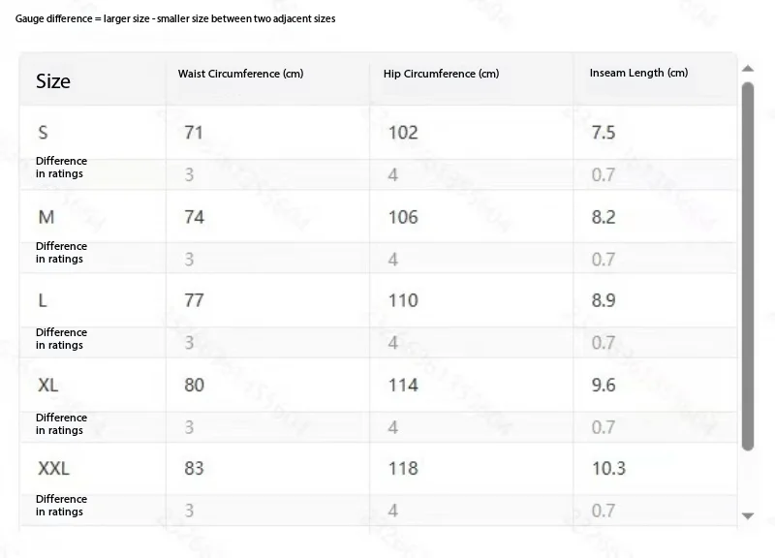Select the Size column header
Screen dimensions: 775x558
click(x=53, y=81)
